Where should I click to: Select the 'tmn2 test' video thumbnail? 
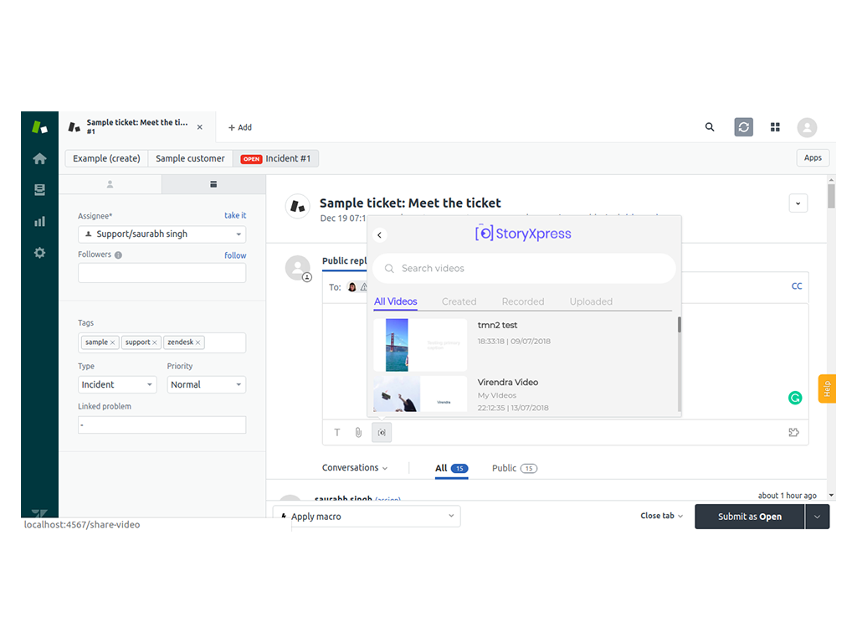pos(420,344)
